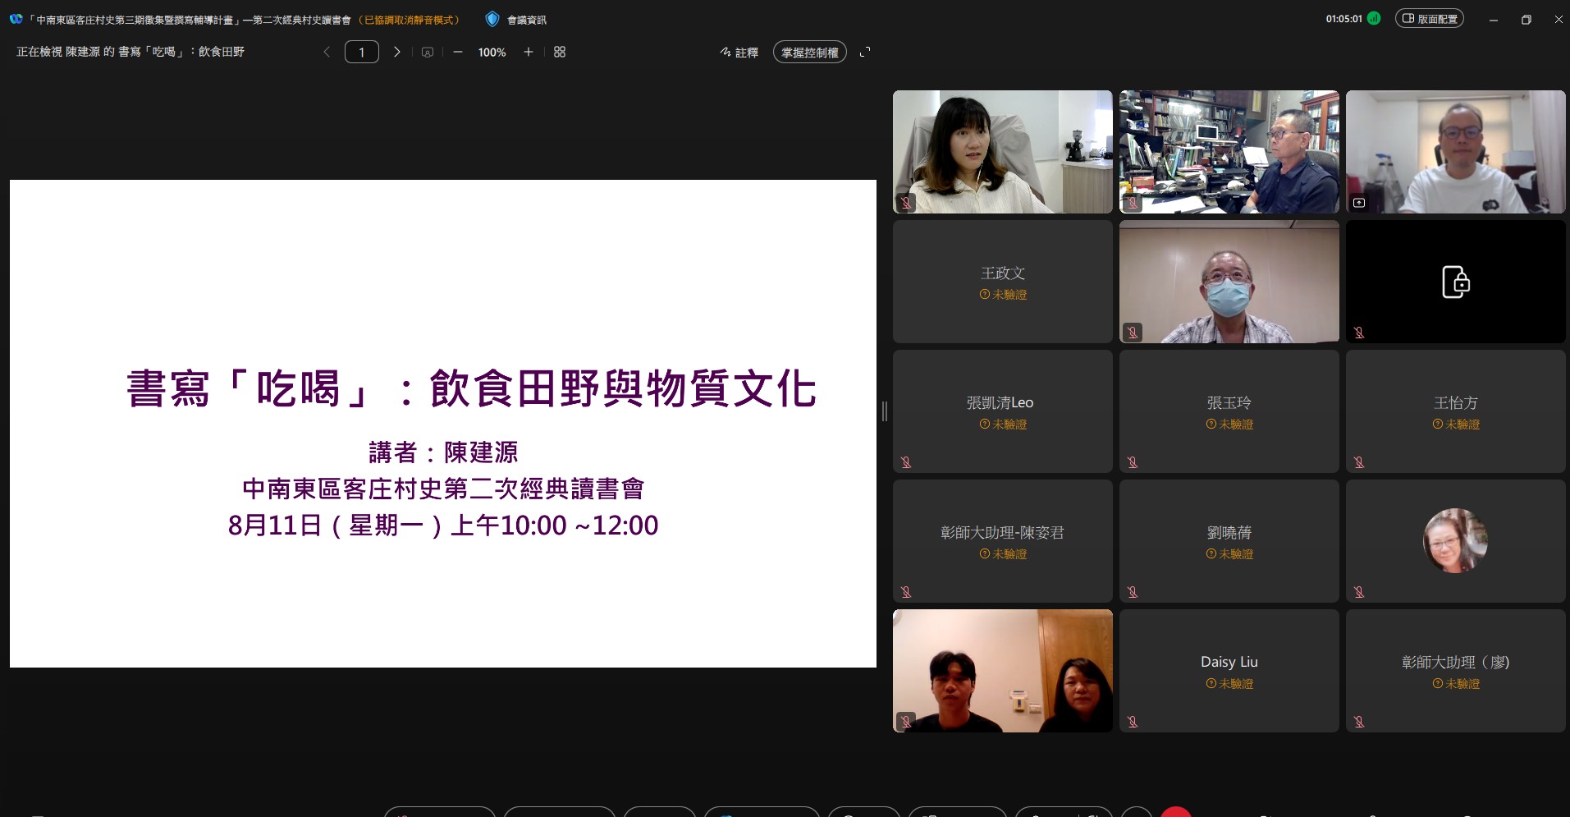Adjust the 100% zoom level control
The width and height of the screenshot is (1570, 817).
click(491, 52)
